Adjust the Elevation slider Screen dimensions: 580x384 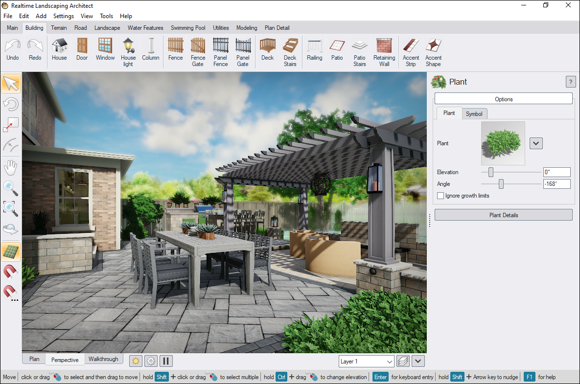tap(490, 172)
